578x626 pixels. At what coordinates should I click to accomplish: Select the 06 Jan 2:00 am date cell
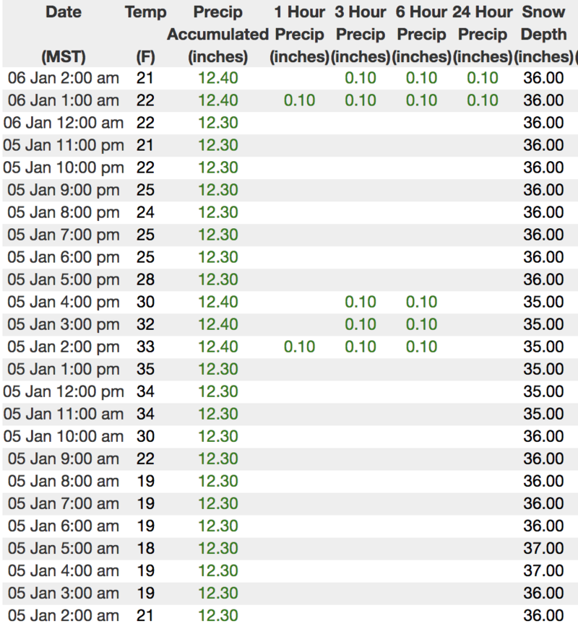point(63,78)
